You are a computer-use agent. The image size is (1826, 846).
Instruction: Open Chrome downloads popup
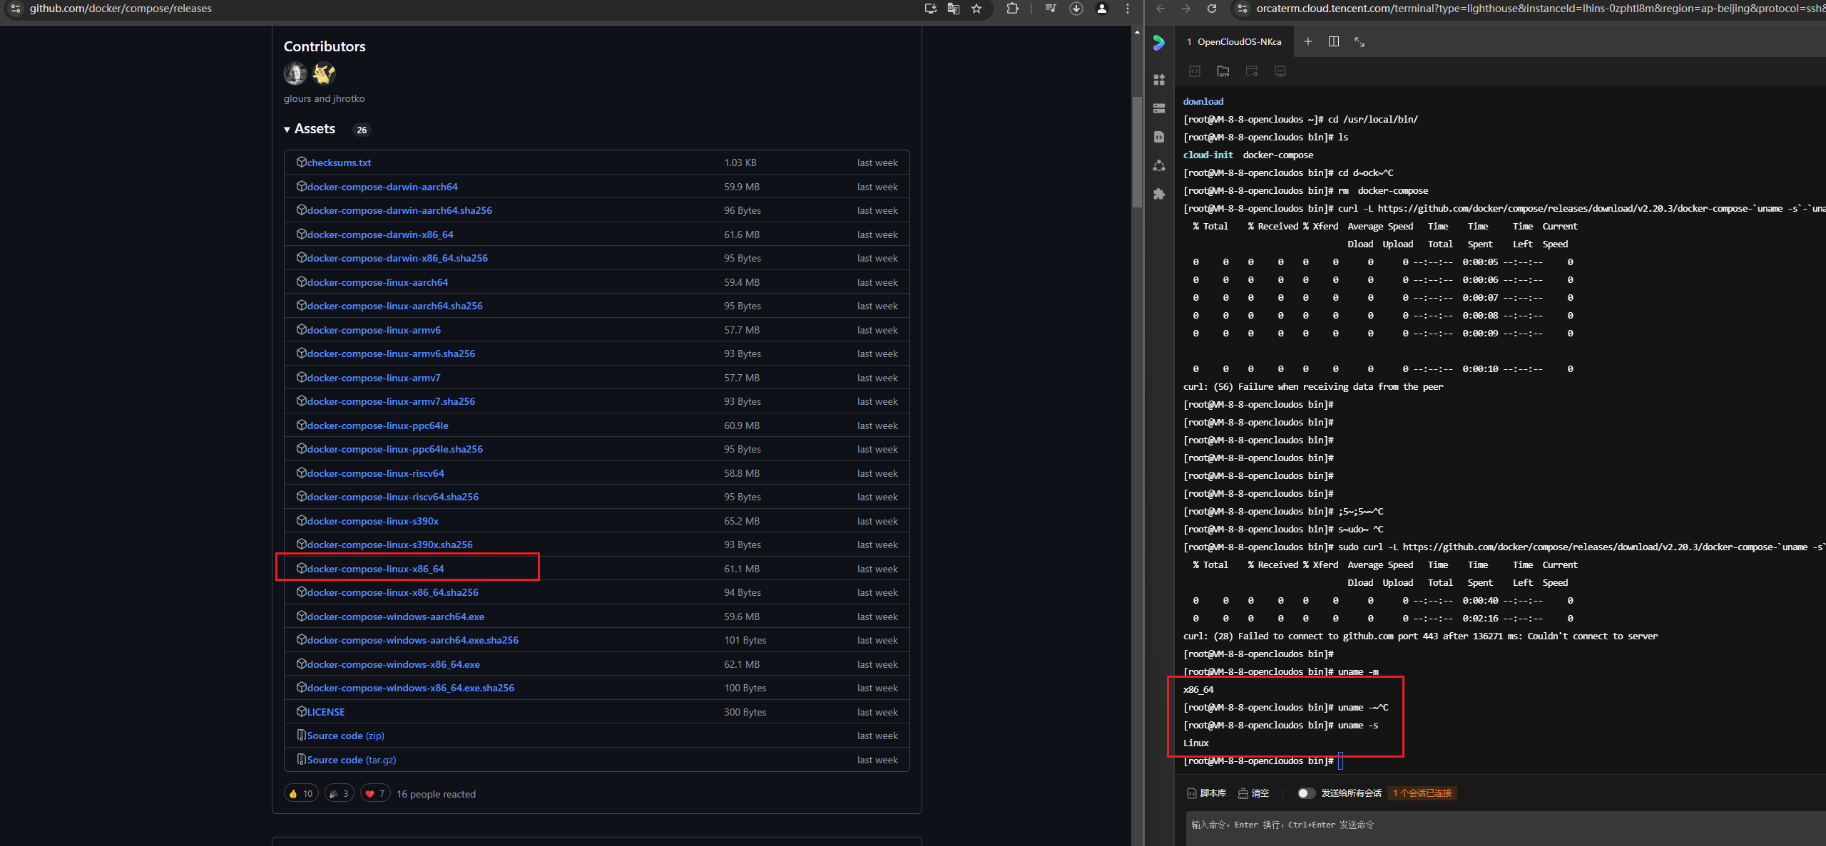(1076, 9)
